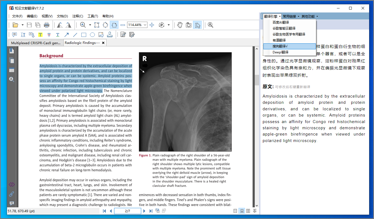Draw an ellipse annotation

click(92, 35)
